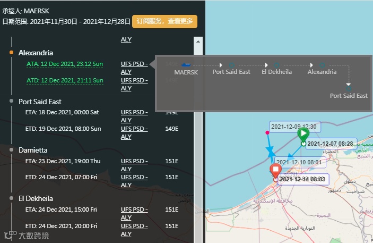Click the 2021-12-10 08:01 map label
This screenshot has height=243, width=373.
click(300, 162)
